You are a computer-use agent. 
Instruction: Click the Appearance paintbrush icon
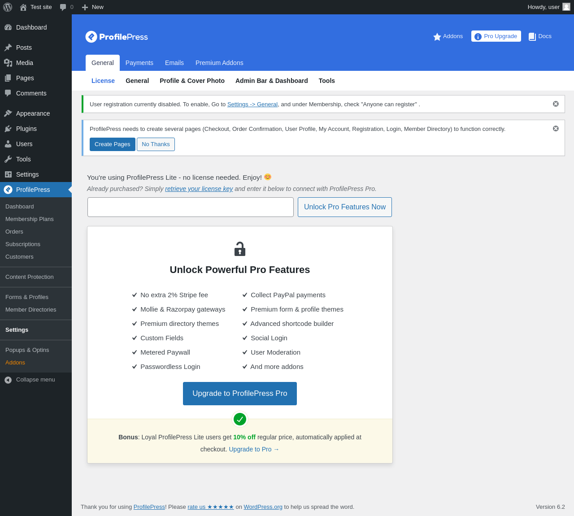coord(8,113)
